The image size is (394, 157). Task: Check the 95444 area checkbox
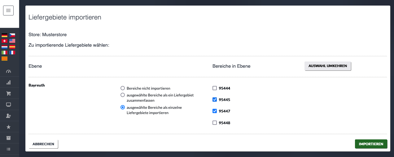215,88
